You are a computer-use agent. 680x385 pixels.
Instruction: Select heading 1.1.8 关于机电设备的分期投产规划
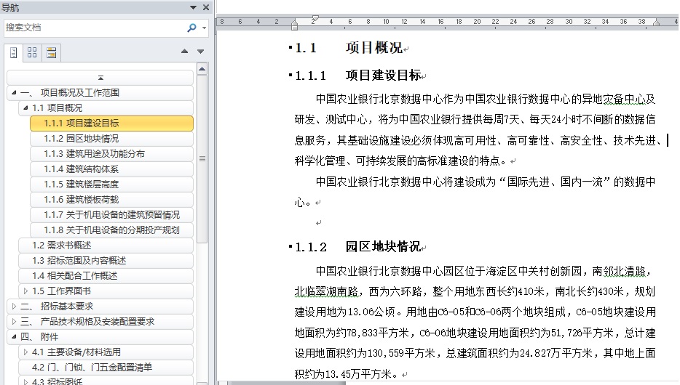point(112,230)
